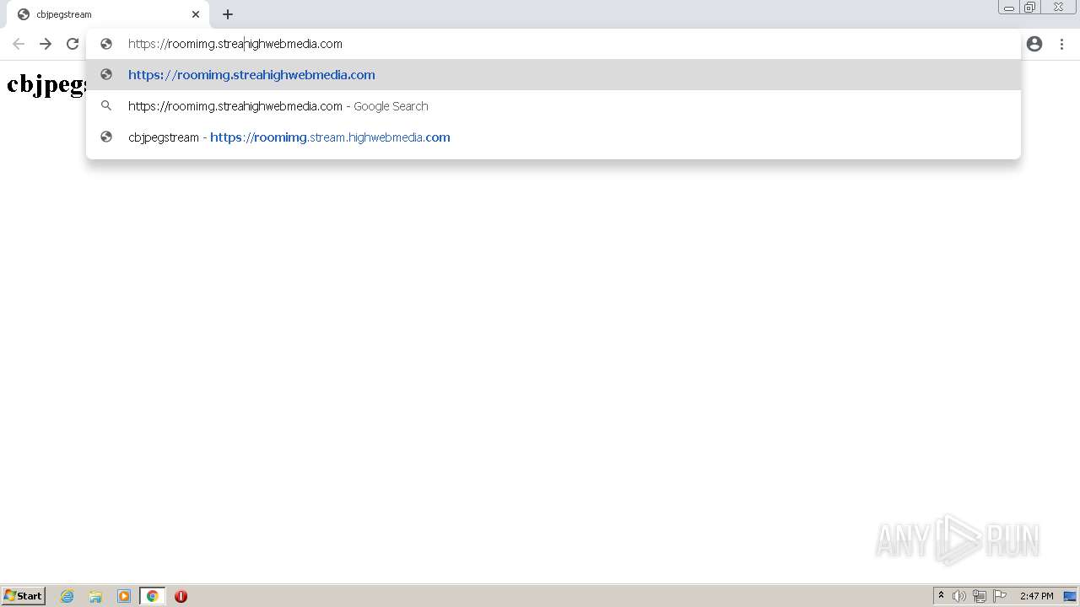Open the Chrome three-dot menu
The image size is (1080, 607).
(x=1061, y=44)
